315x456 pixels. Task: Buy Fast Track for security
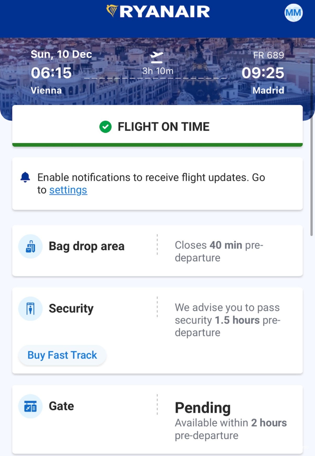coord(62,355)
